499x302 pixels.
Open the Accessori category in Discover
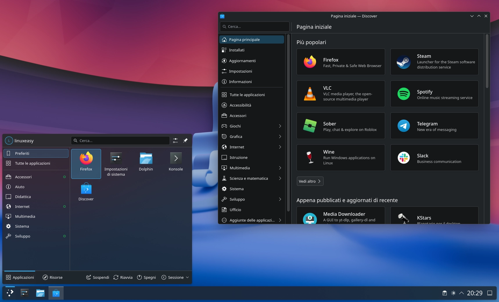(x=252, y=116)
